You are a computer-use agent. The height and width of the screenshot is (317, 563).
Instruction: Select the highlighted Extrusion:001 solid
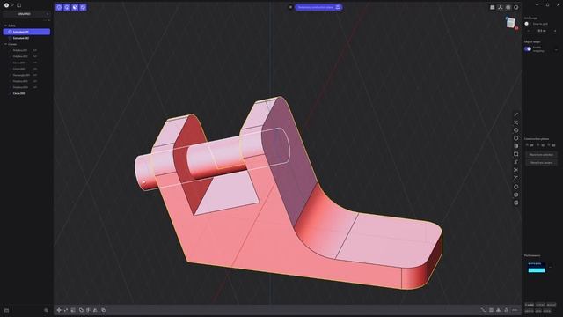pyautogui.click(x=26, y=32)
